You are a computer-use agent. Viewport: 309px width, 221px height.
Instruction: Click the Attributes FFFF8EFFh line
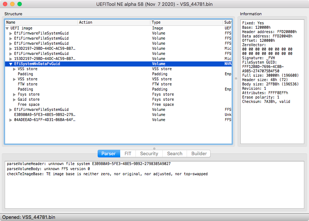pyautogui.click(x=265, y=93)
